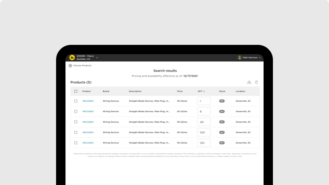Click stock badge in quantity 40 row

pos(222,122)
